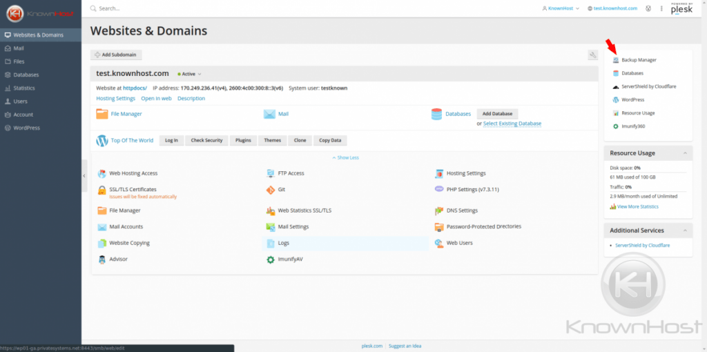Click the wrench customize icon
Screen dimensions: 707x352
tap(592, 55)
